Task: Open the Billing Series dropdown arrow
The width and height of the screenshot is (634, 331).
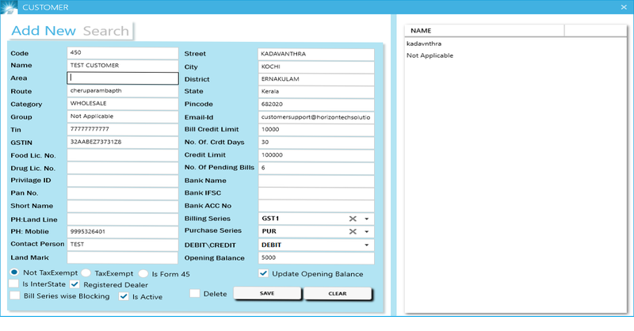Action: [x=366, y=219]
